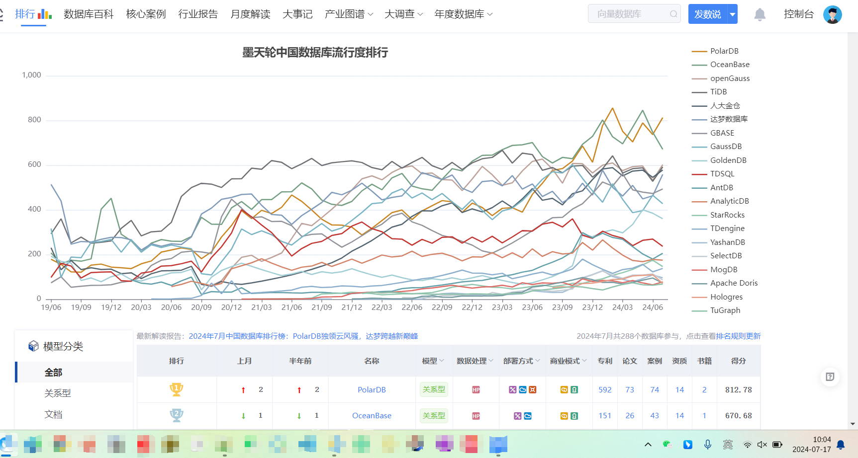Click the green business icon in OceanBase row

click(574, 416)
